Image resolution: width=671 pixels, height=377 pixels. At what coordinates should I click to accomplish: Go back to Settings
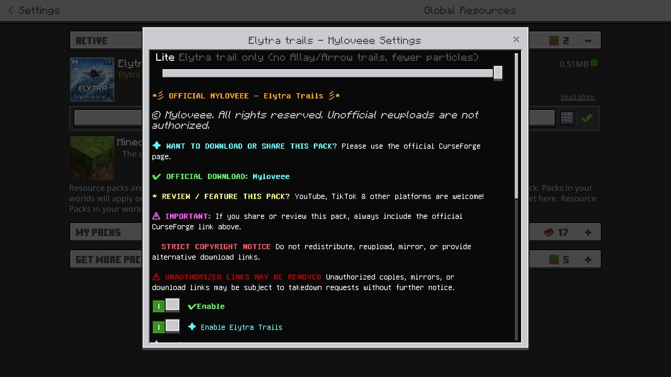pyautogui.click(x=34, y=10)
